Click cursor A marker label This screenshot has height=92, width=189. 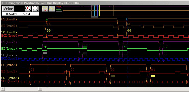(x=47, y=19)
